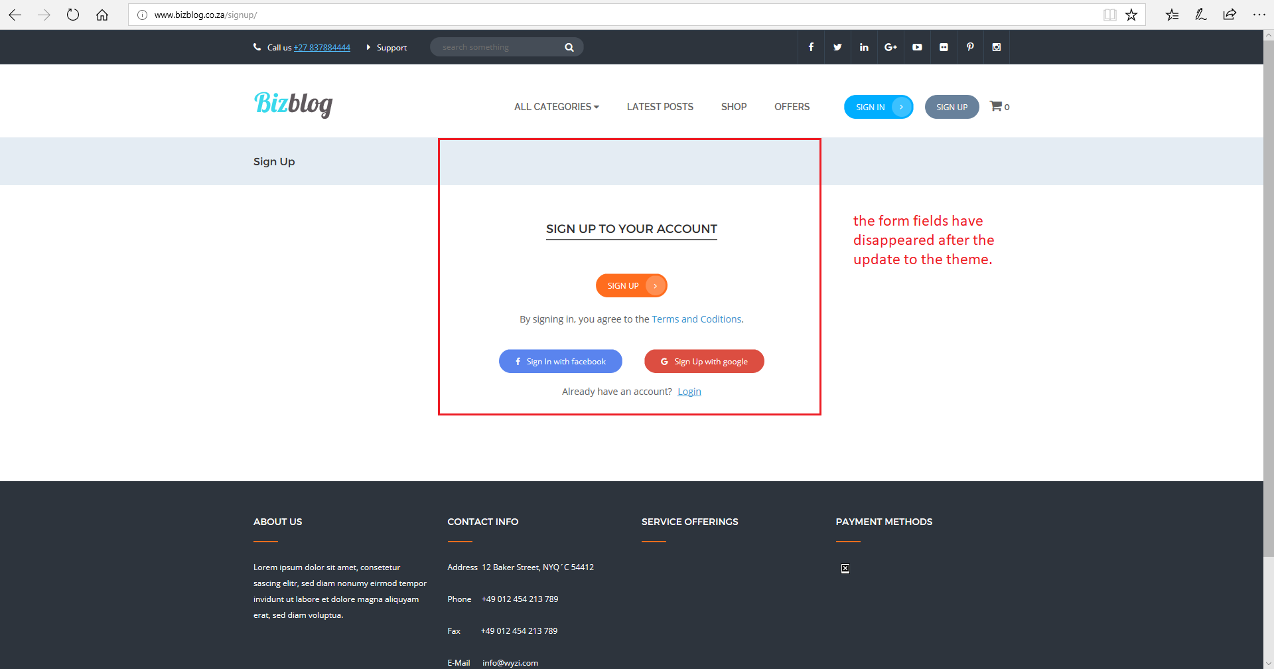Image resolution: width=1274 pixels, height=669 pixels.
Task: Open the OFFERS menu item
Action: [x=792, y=106]
